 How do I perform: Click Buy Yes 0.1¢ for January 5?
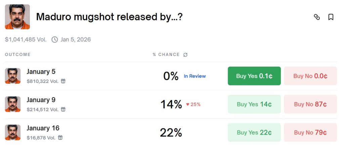point(254,76)
